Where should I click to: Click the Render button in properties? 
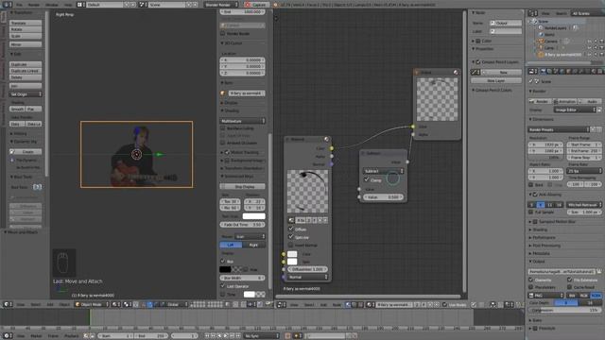tap(540, 101)
